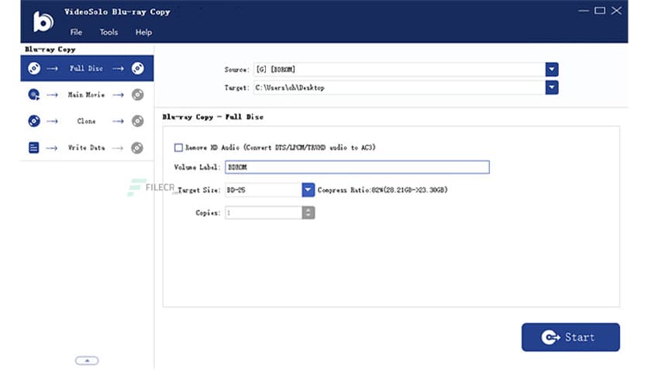Click the Compress Ratio text
This screenshot has height=375, width=648.
tap(383, 190)
